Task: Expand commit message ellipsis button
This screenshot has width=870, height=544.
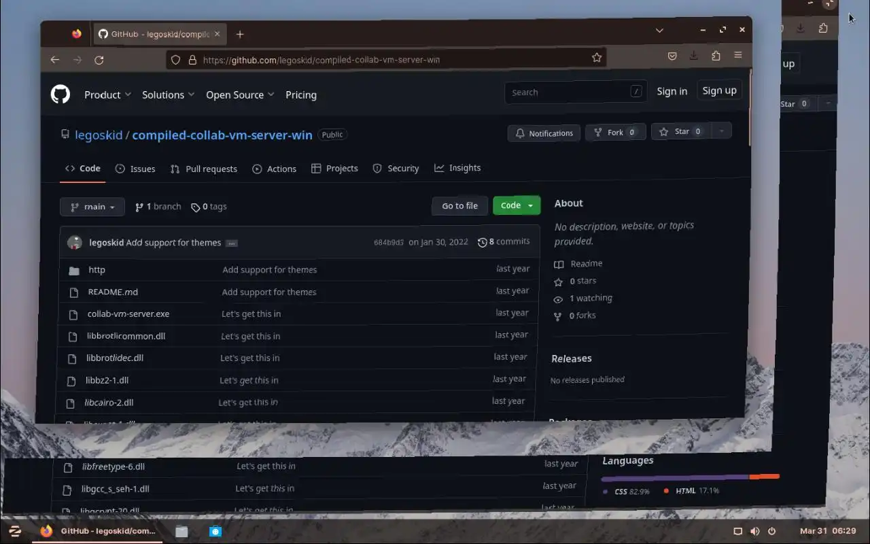Action: [232, 243]
